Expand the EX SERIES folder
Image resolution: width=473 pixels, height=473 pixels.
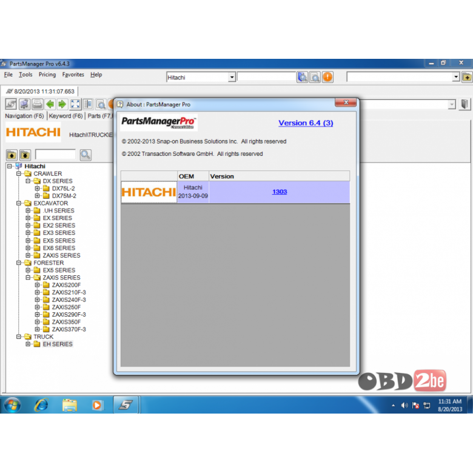tap(28, 218)
